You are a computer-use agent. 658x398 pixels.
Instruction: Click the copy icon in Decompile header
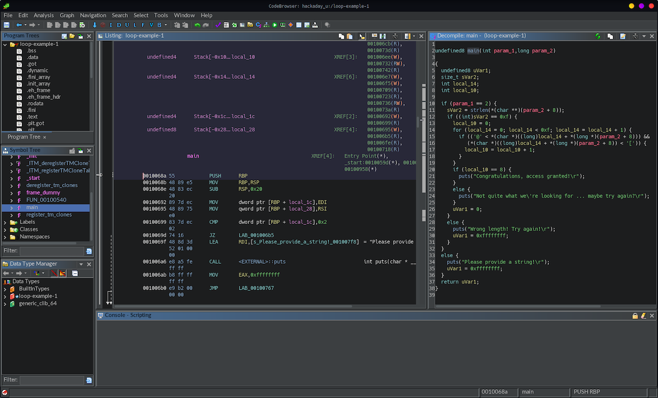[x=610, y=36]
